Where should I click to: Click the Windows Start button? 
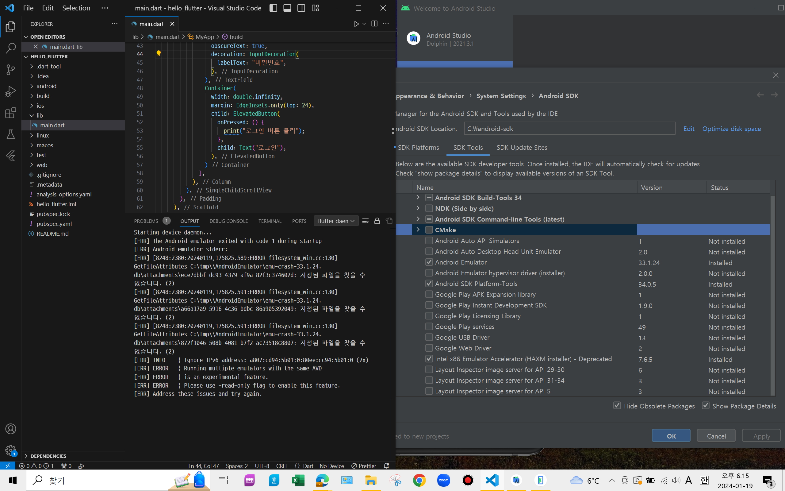13,480
